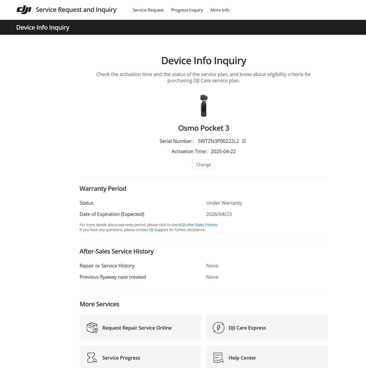Open the DJI After-Sales Policies link
Screen dimensions: 366x368
click(x=199, y=225)
